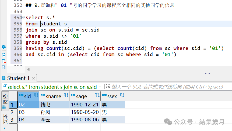This screenshot has height=131, width=232.
Task: Select the sname column header
Action: click(54, 96)
